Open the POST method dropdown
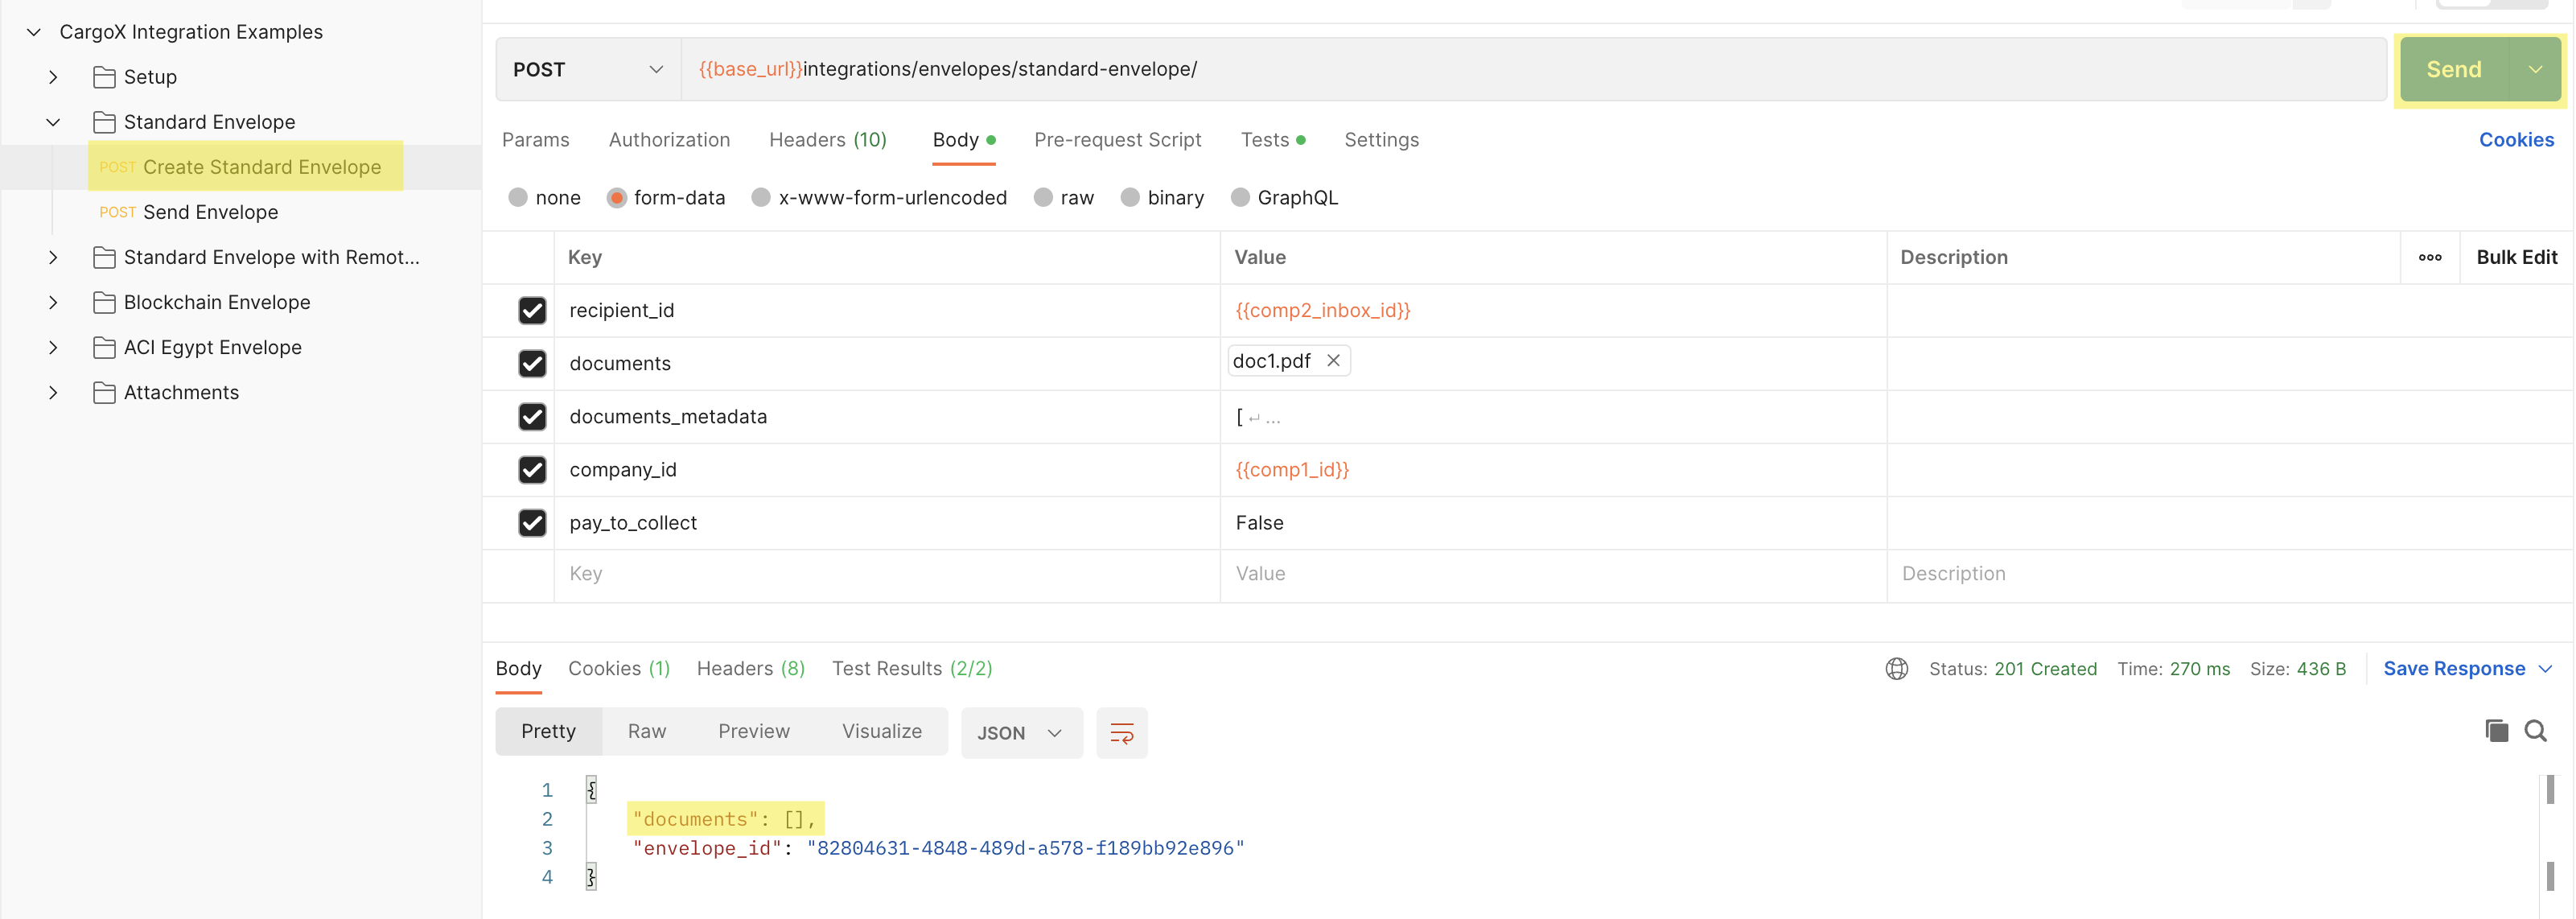2576x919 pixels. 587,70
